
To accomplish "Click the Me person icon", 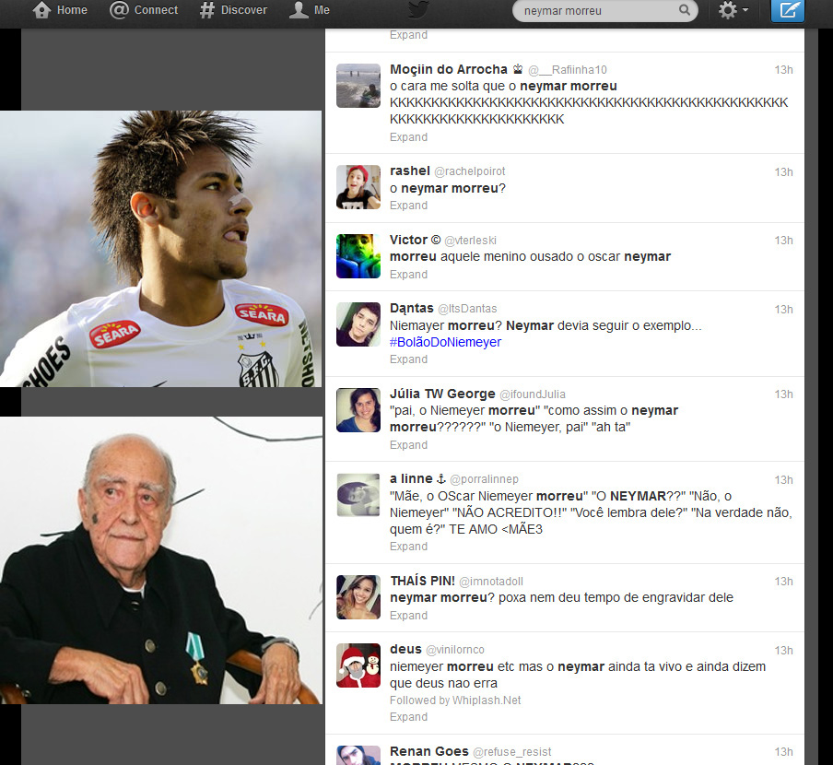I will [299, 10].
